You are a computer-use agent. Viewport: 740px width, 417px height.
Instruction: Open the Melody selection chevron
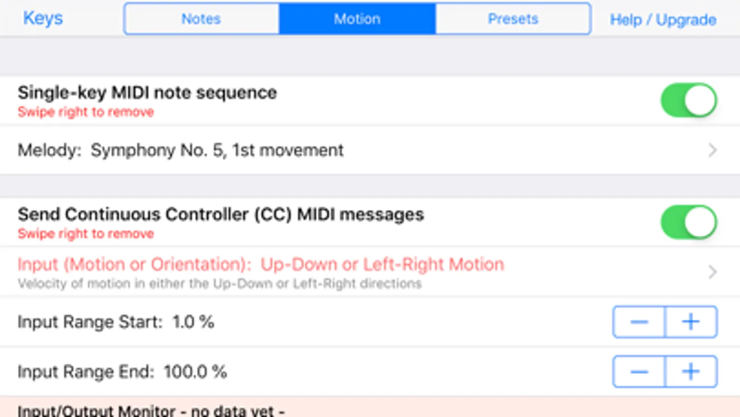712,150
